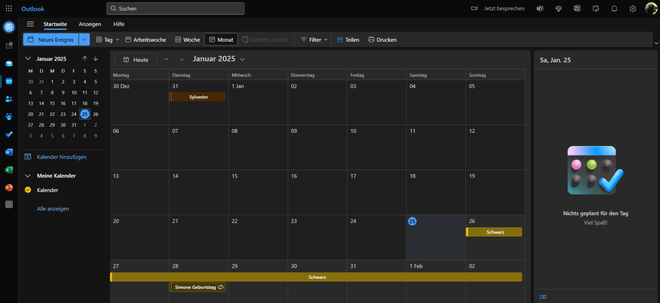Open My Day calendar-check icon
The width and height of the screenshot is (660, 303).
point(596,9)
